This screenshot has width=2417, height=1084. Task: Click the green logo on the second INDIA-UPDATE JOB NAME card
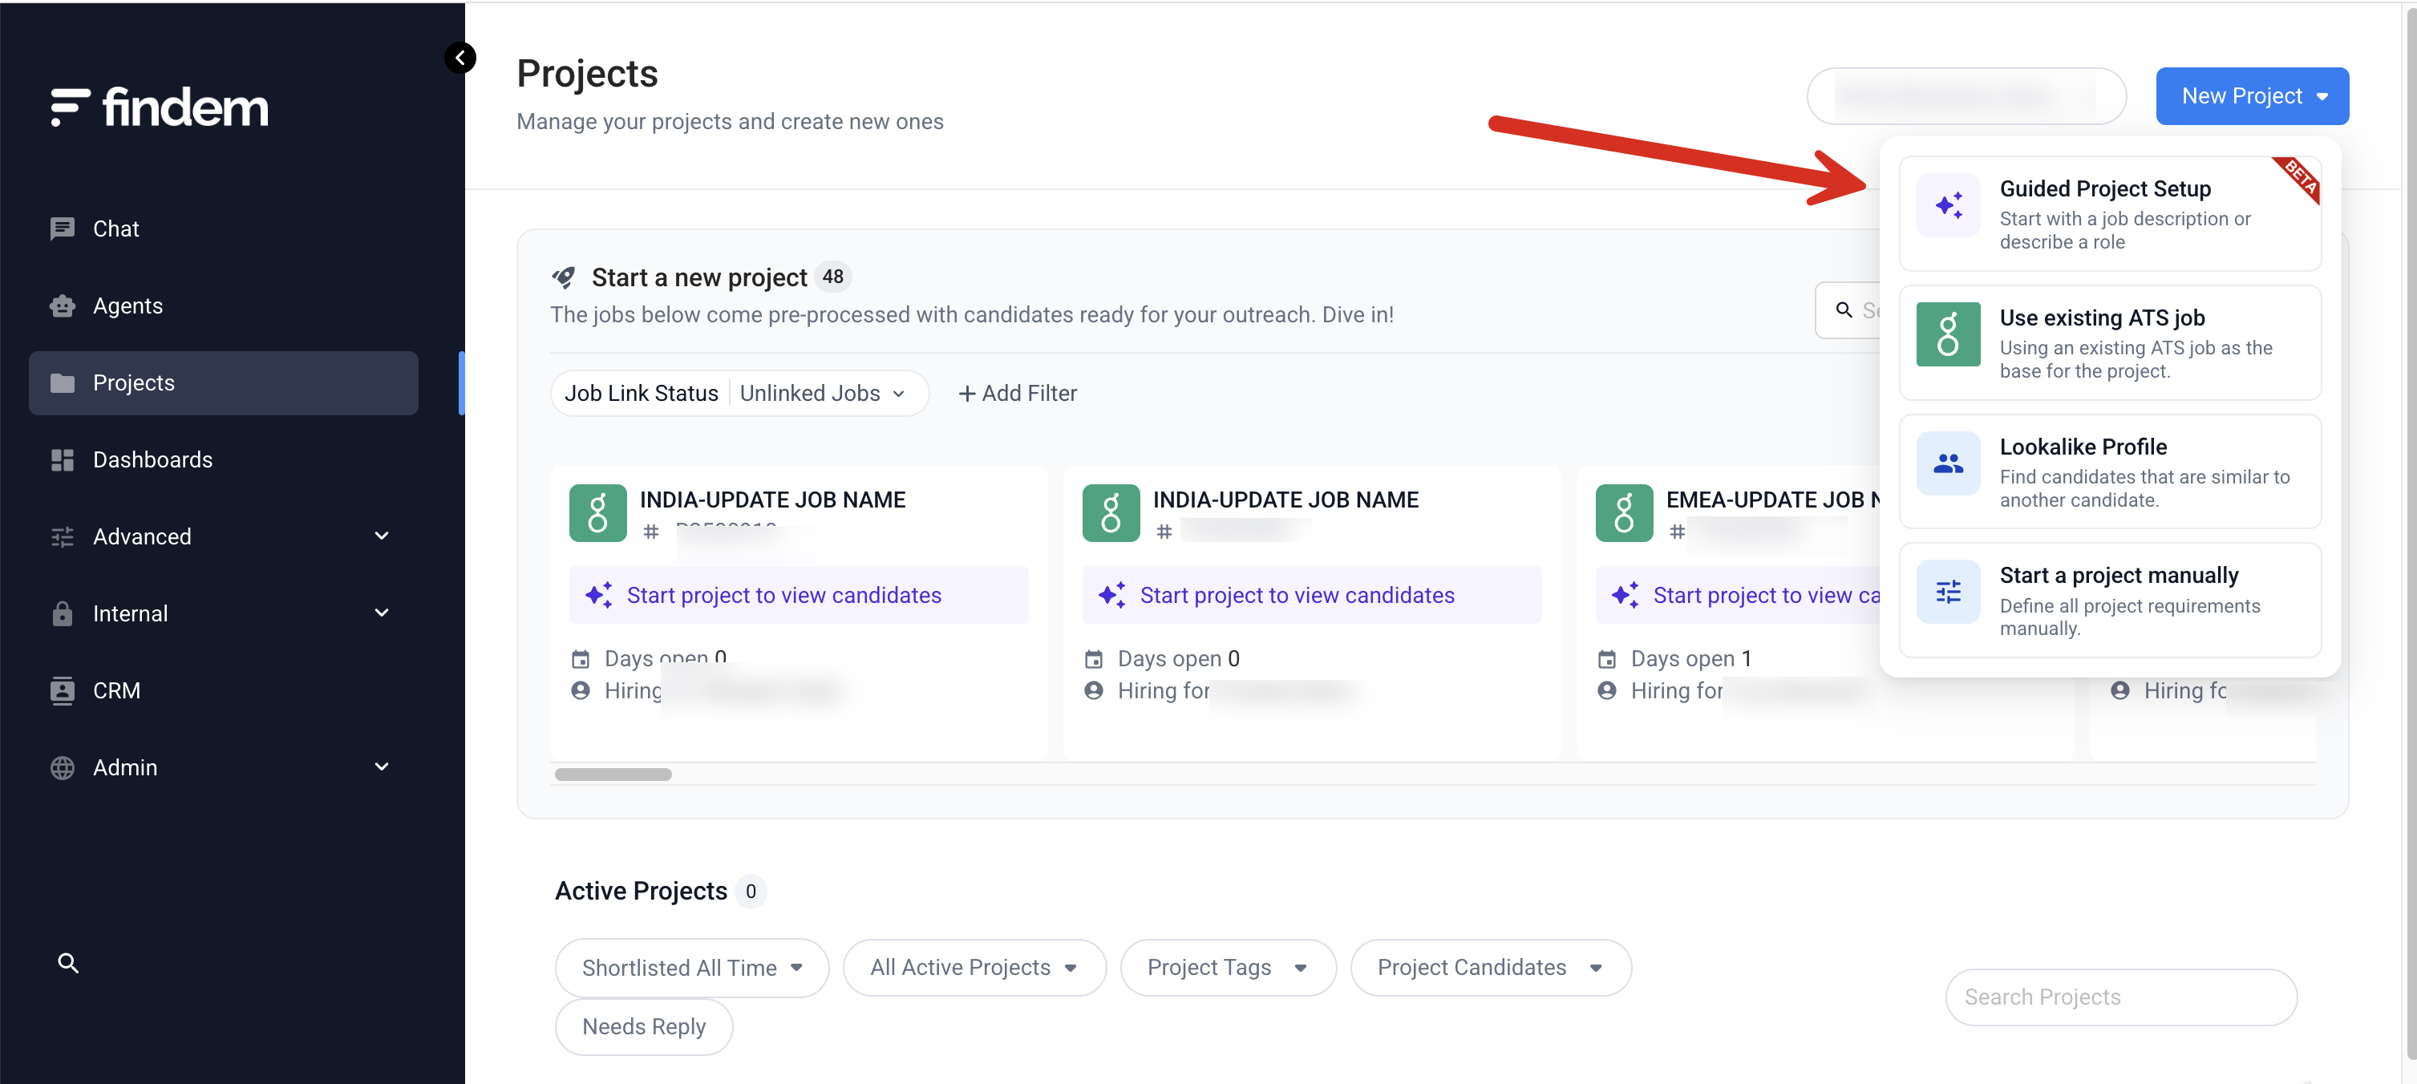click(1111, 513)
